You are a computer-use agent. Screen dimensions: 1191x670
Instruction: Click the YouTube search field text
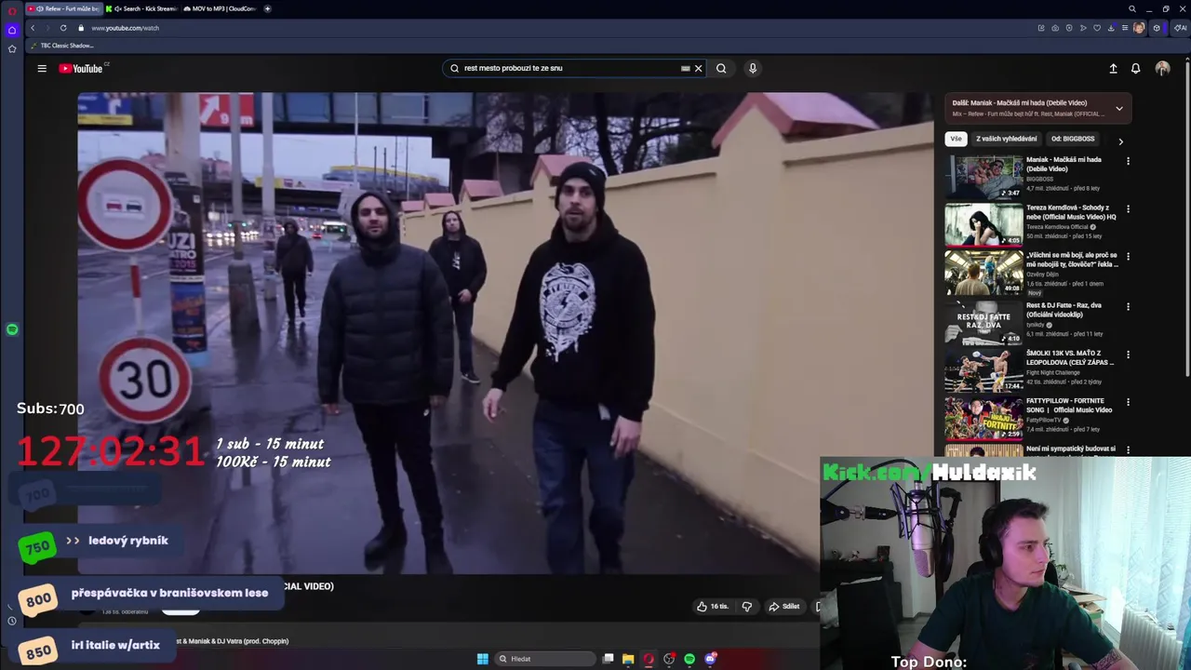(x=513, y=68)
